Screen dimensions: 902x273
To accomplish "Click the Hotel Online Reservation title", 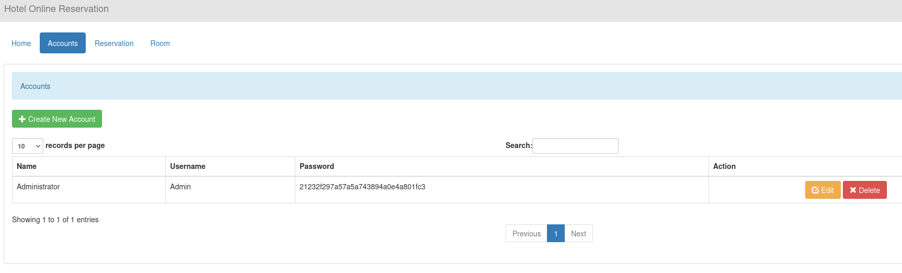I will [56, 9].
